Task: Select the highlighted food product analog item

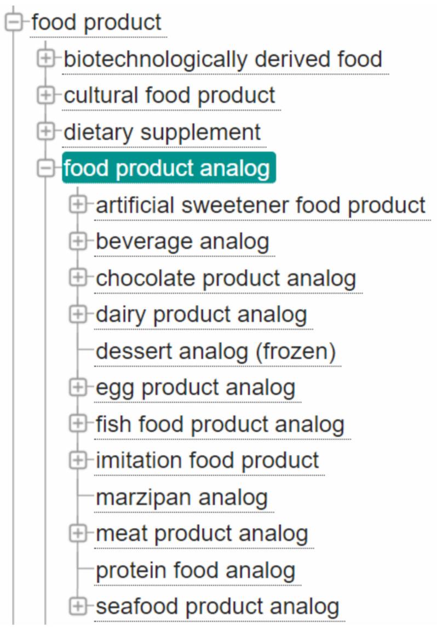Action: pyautogui.click(x=169, y=168)
